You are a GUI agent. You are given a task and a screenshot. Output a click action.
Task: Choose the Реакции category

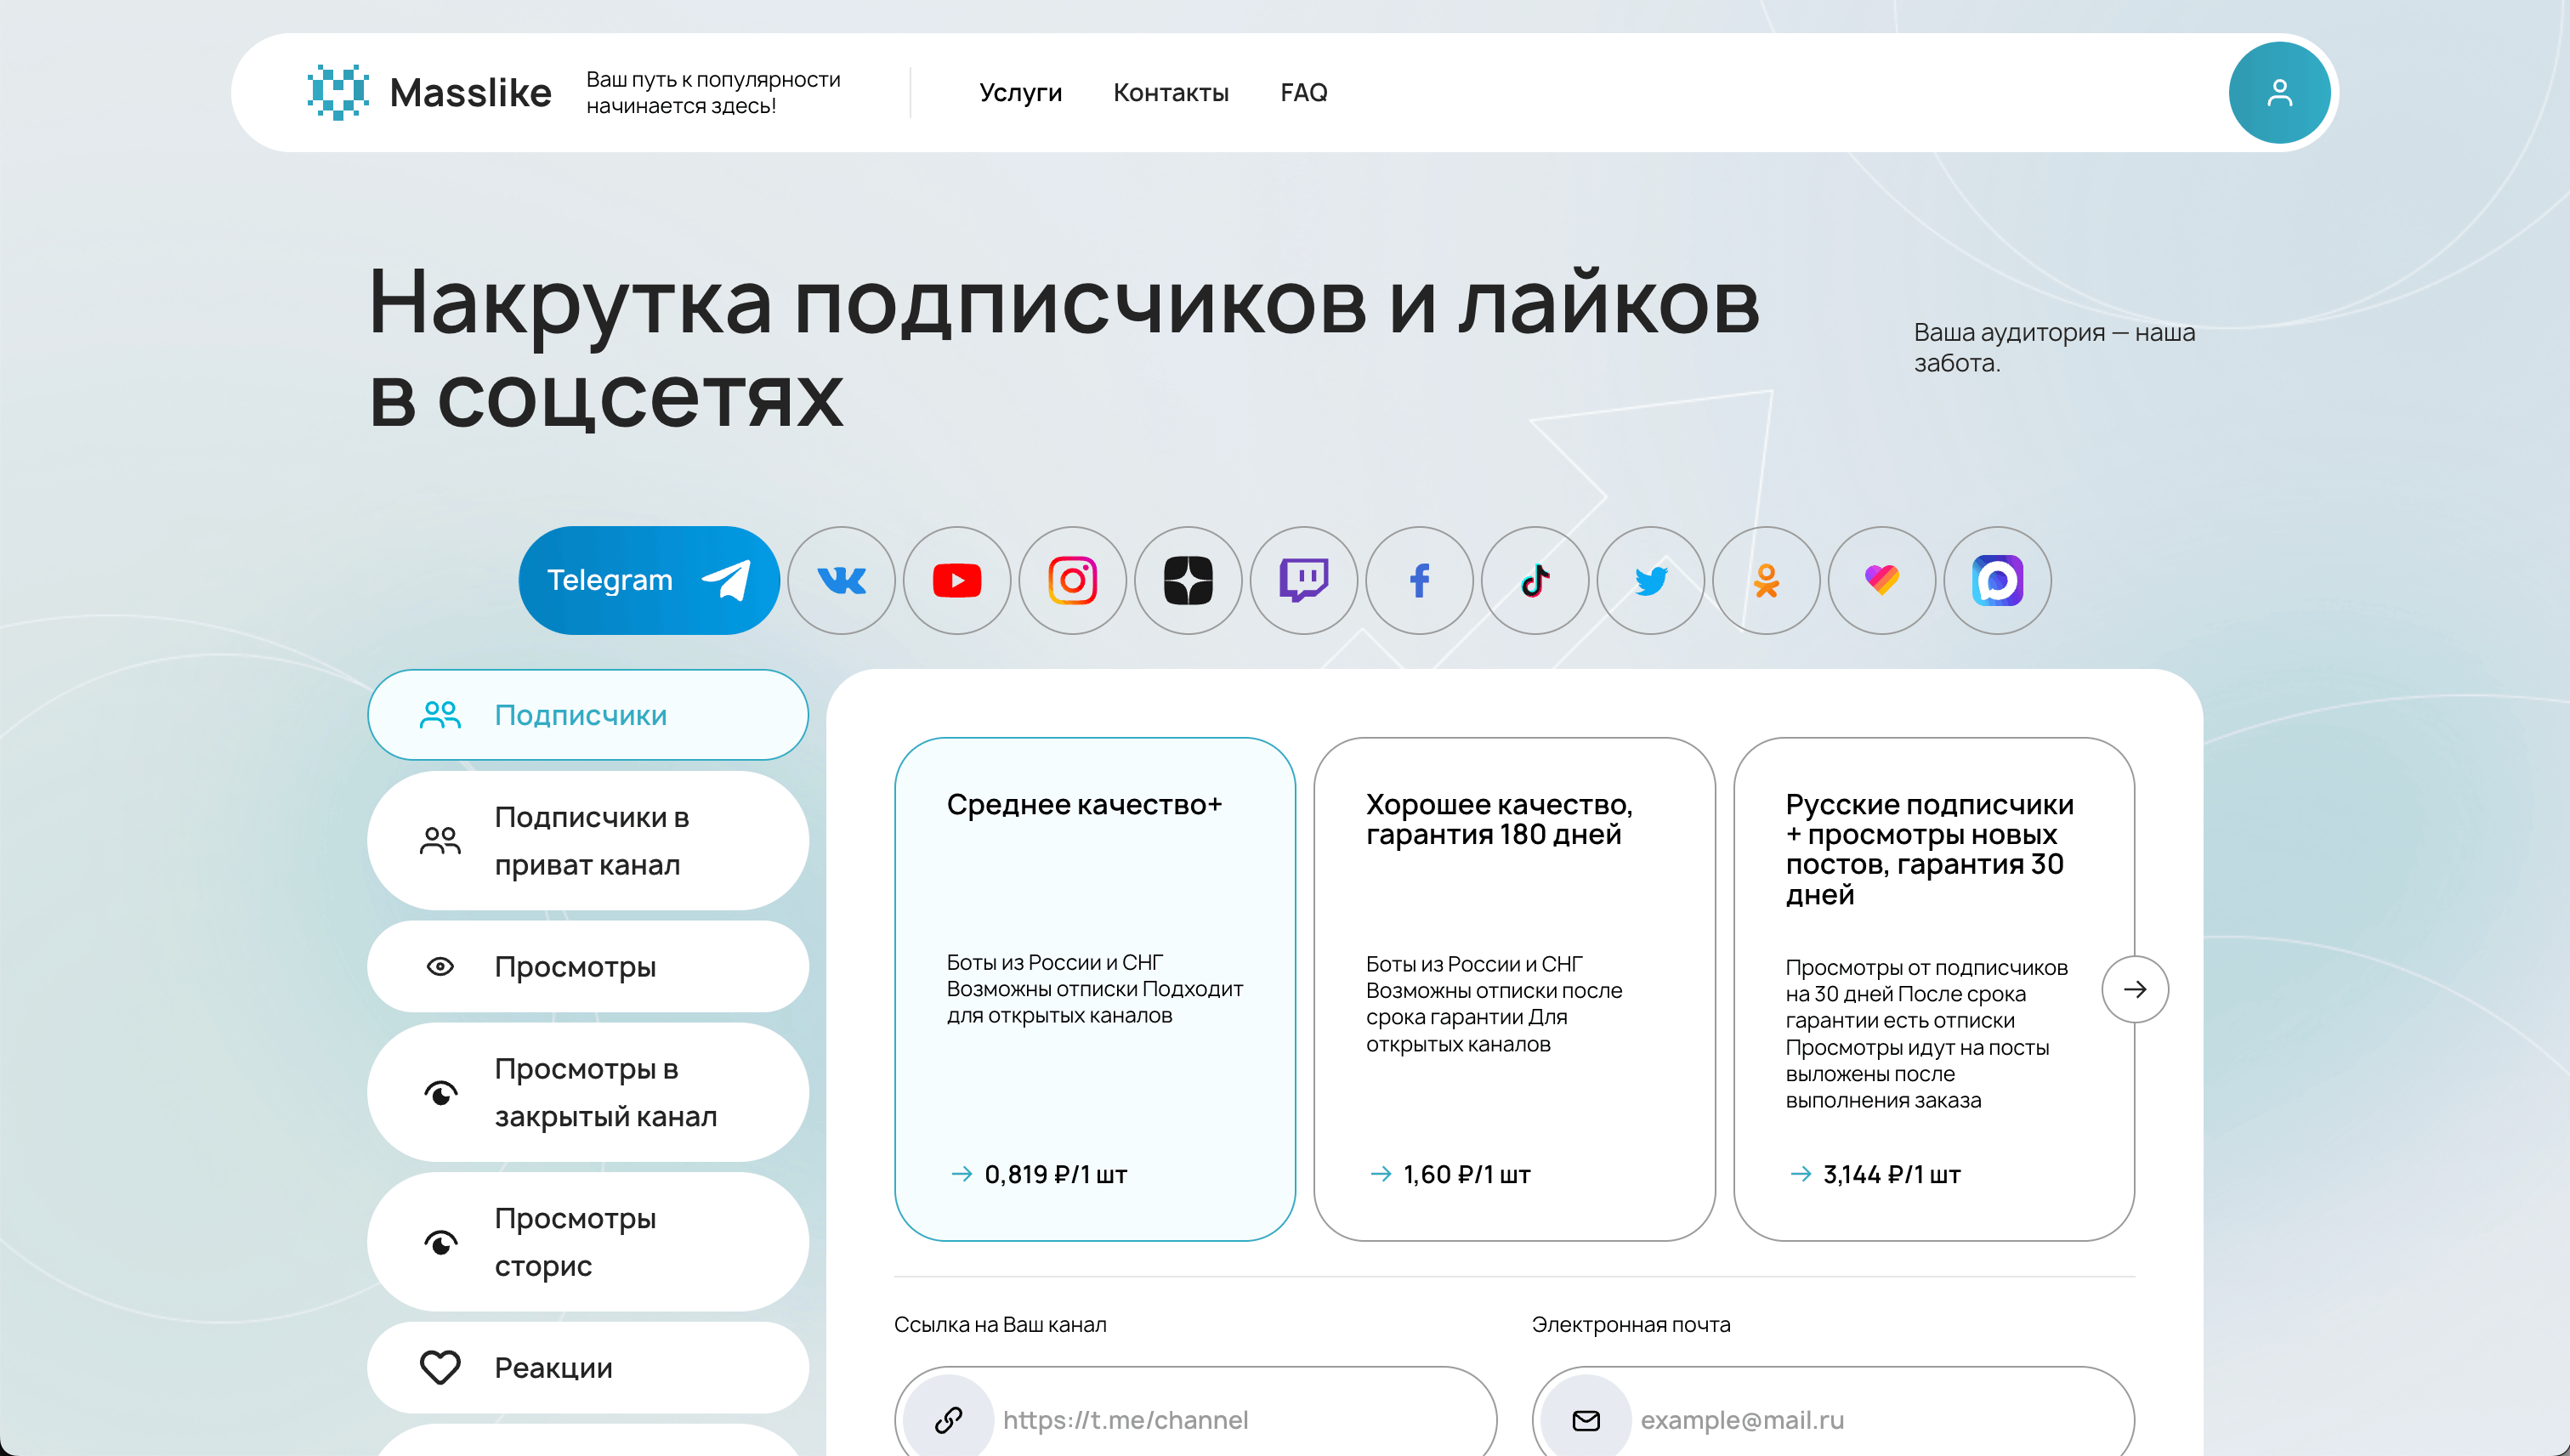pyautogui.click(x=588, y=1367)
